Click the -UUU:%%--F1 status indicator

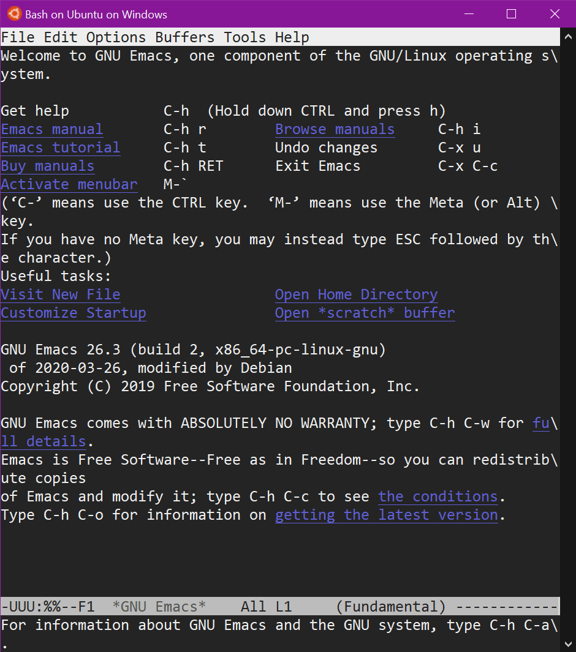[x=48, y=607]
